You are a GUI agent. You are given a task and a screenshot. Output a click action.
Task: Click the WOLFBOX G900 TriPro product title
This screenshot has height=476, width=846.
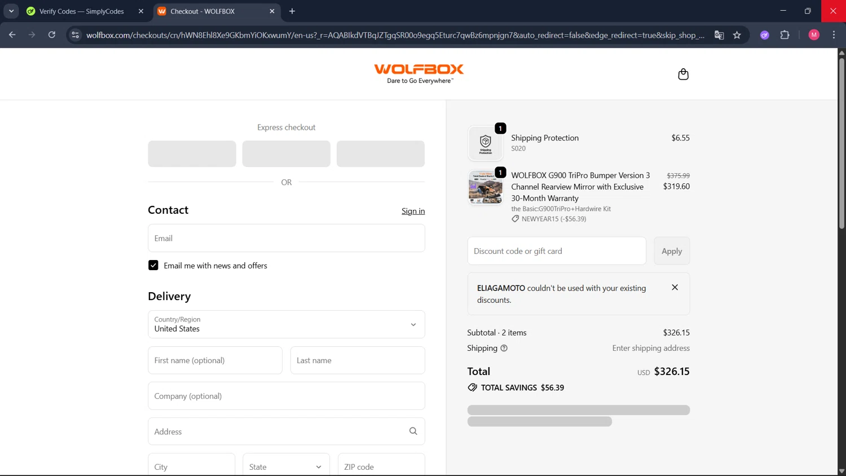(580, 187)
